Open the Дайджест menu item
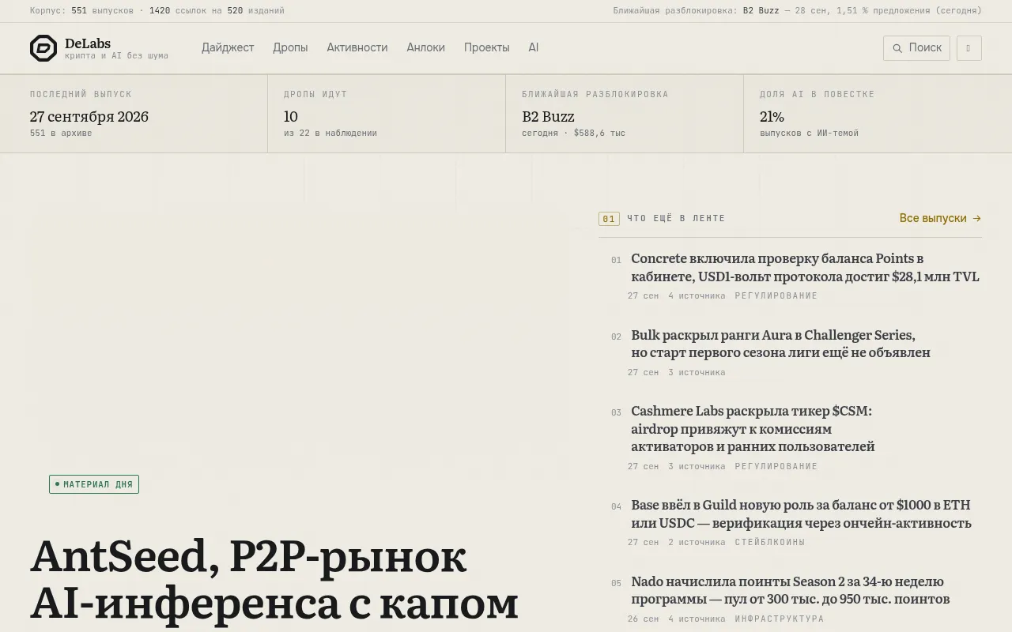Screen dimensions: 1012x632 (x=228, y=47)
